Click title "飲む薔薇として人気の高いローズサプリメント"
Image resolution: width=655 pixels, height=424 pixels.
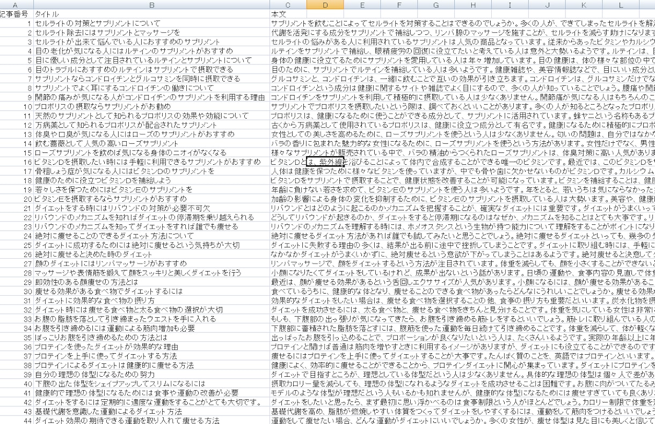pos(151,143)
